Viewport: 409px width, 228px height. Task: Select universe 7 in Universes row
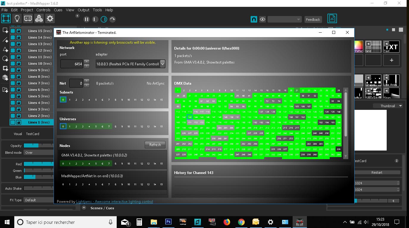109,126
